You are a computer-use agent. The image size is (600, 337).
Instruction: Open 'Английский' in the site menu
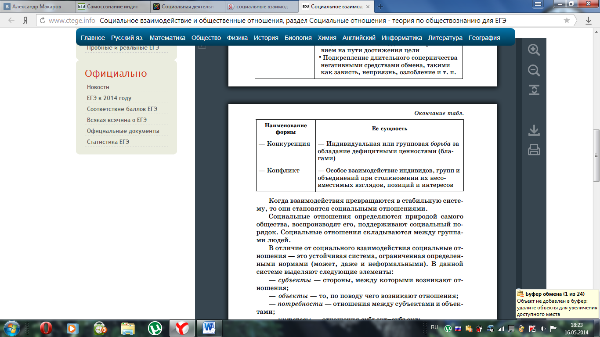coord(359,38)
